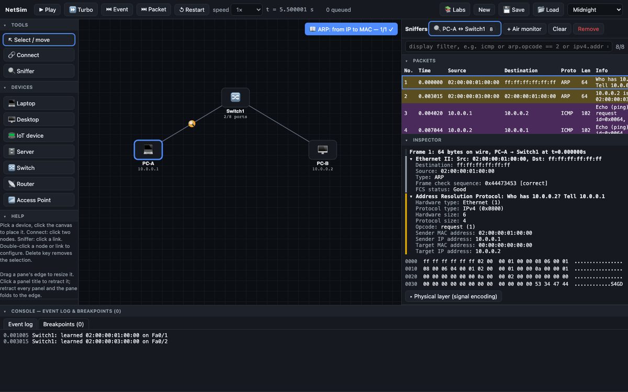Pick the Switch device from palette
This screenshot has width=628, height=392.
tap(39, 168)
